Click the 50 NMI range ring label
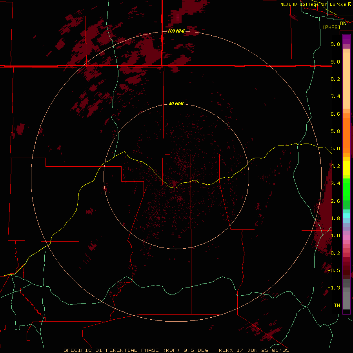This screenshot has width=353, height=353. (176, 104)
